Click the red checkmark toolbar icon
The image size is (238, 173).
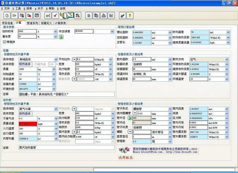55,15
